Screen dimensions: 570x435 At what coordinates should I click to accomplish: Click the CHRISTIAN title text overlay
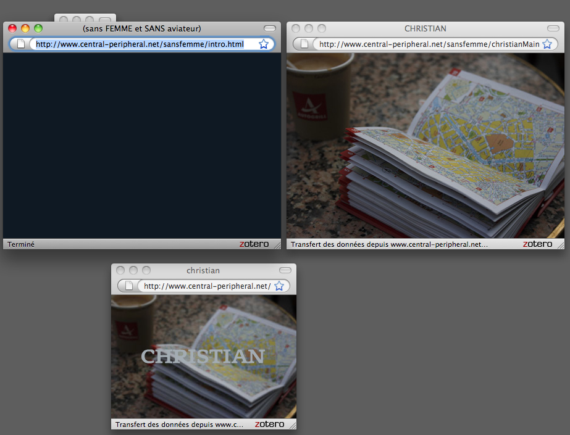pyautogui.click(x=203, y=357)
